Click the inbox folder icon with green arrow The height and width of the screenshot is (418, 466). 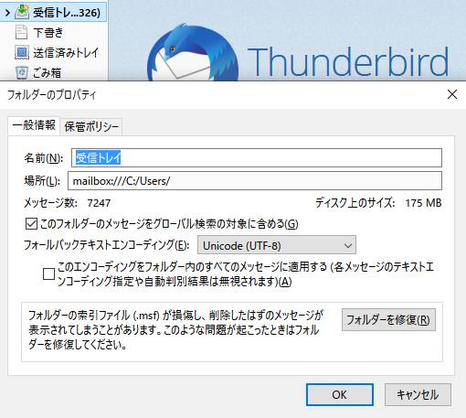[x=22, y=12]
